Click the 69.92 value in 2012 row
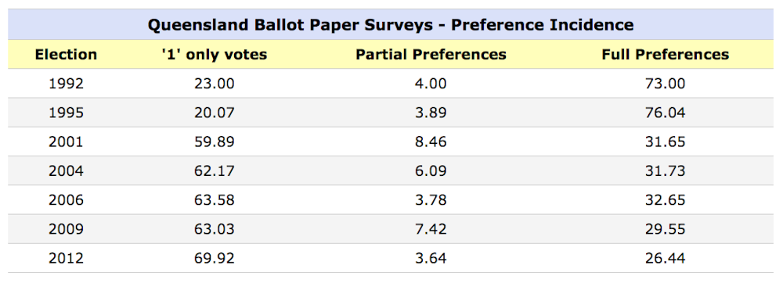Viewport: 783px width, 283px height. pos(215,259)
